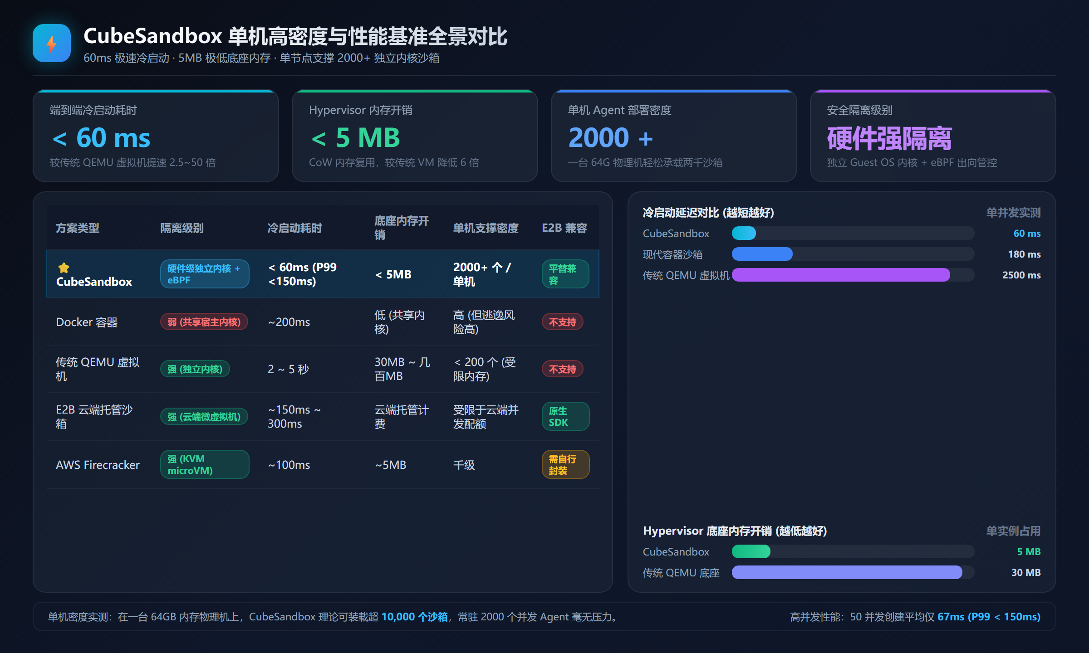Viewport: 1089px width, 653px height.
Task: Click the E2B 兼容 column header
Action: (564, 228)
